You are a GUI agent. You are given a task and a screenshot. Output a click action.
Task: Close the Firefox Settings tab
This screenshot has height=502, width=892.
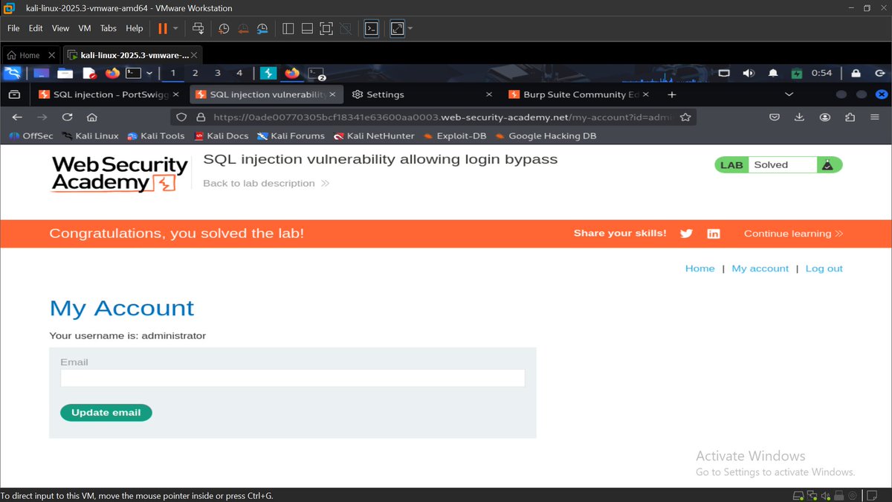[489, 94]
